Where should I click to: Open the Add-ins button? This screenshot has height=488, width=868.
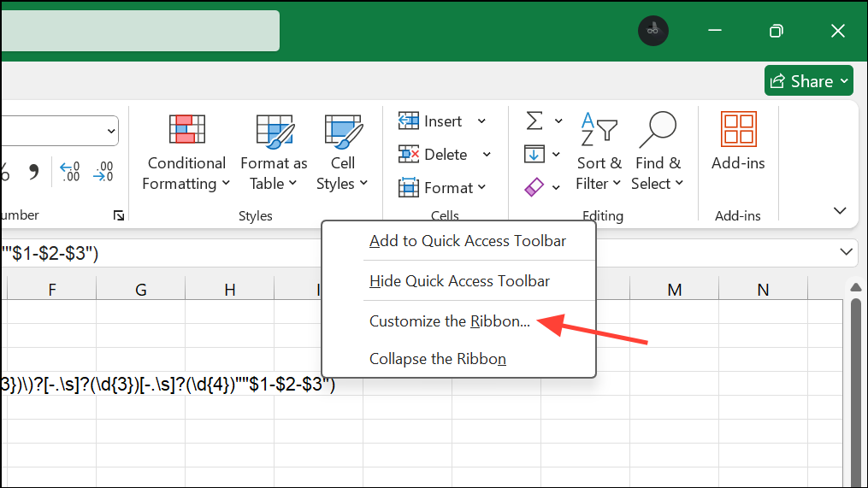click(x=738, y=141)
